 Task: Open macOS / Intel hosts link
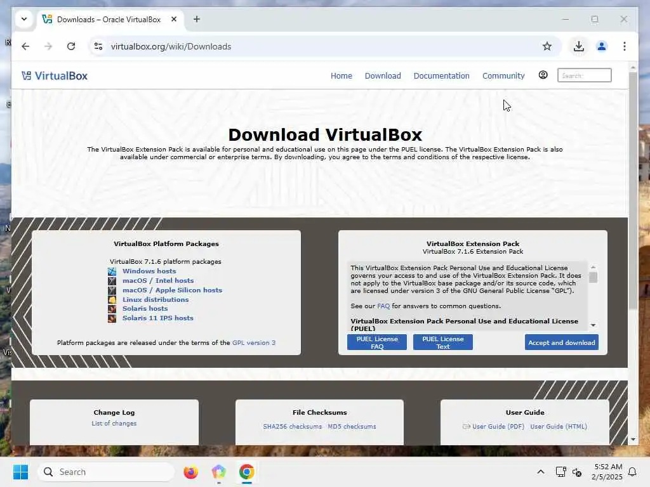pos(158,280)
